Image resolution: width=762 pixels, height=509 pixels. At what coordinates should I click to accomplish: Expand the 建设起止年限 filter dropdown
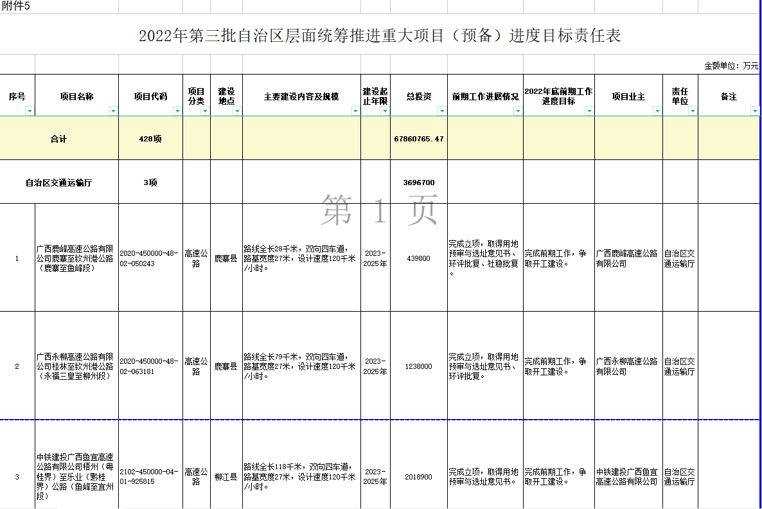tap(385, 111)
